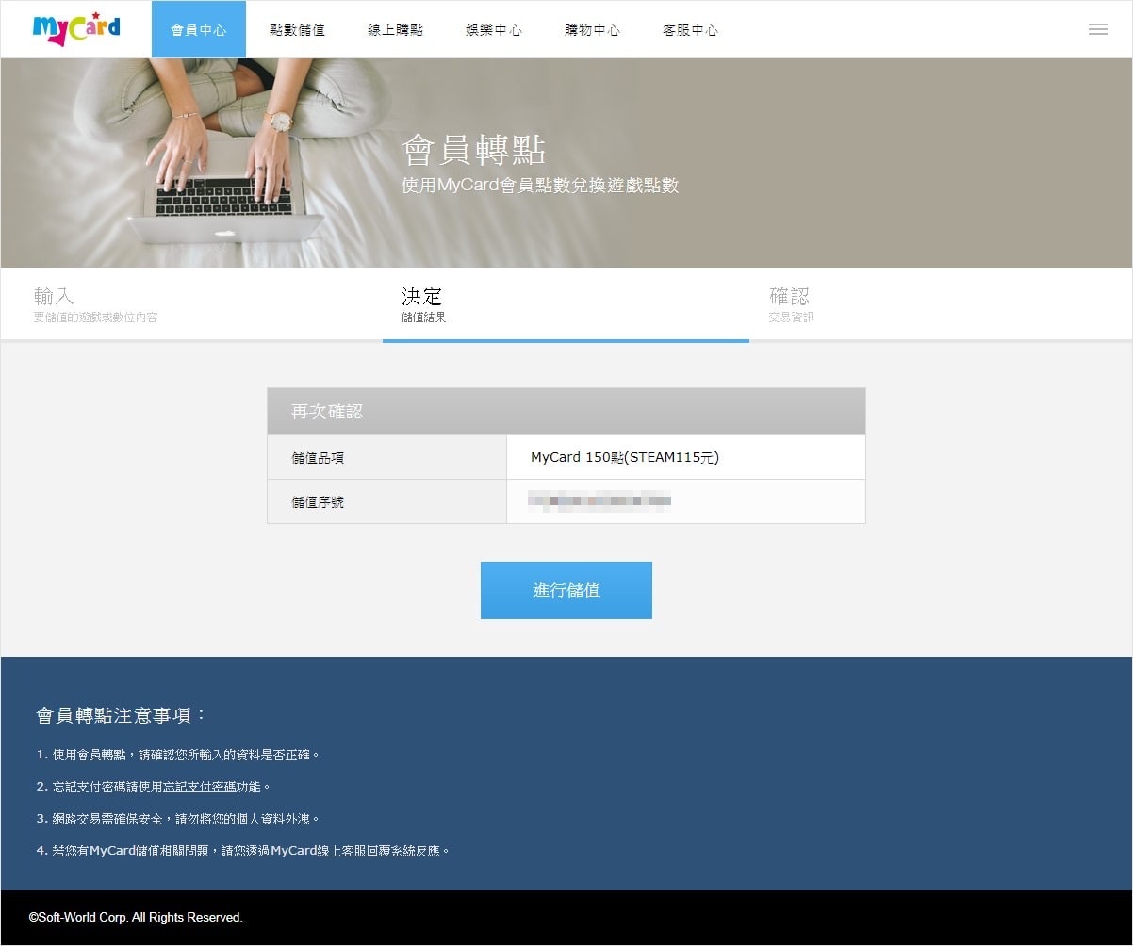1133x946 pixels.
Task: Click note 1 about 請確認您所輸入的資料
Action: coord(179,755)
